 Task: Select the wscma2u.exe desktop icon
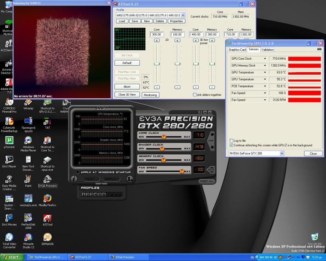28,201
